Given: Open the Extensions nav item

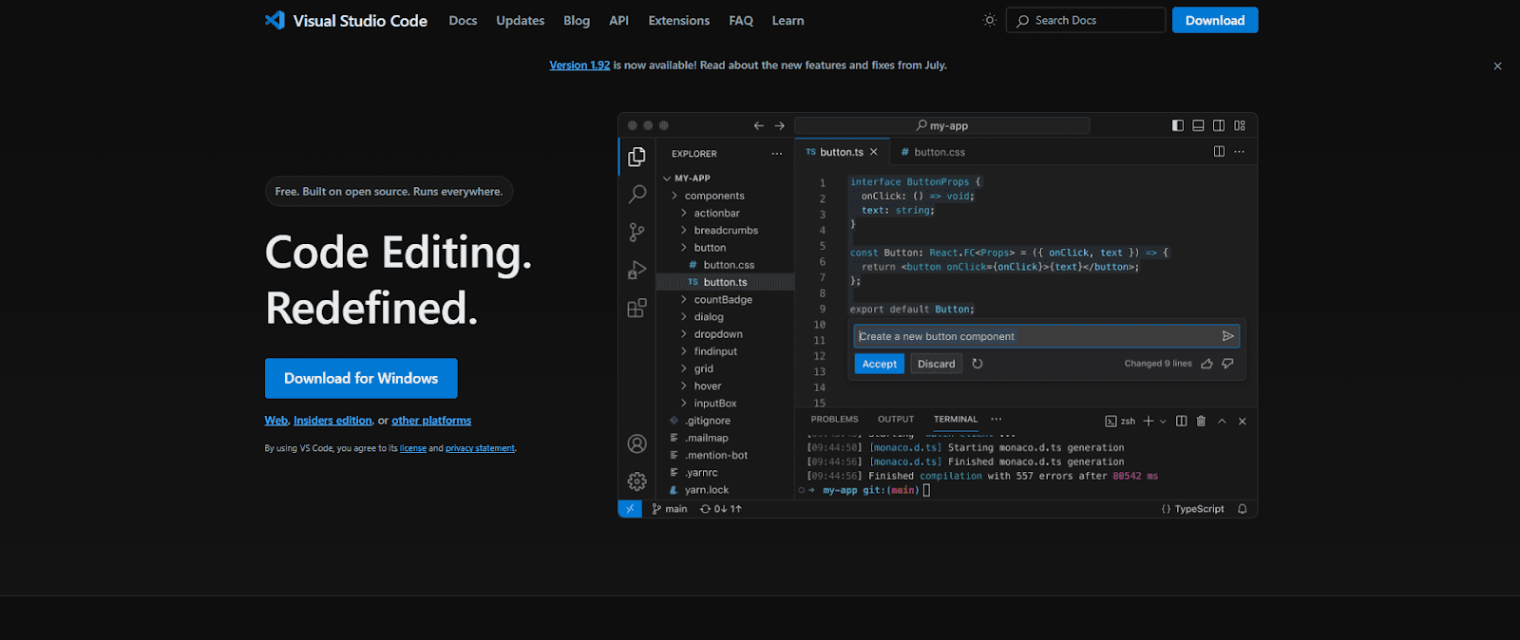Looking at the screenshot, I should click(678, 20).
